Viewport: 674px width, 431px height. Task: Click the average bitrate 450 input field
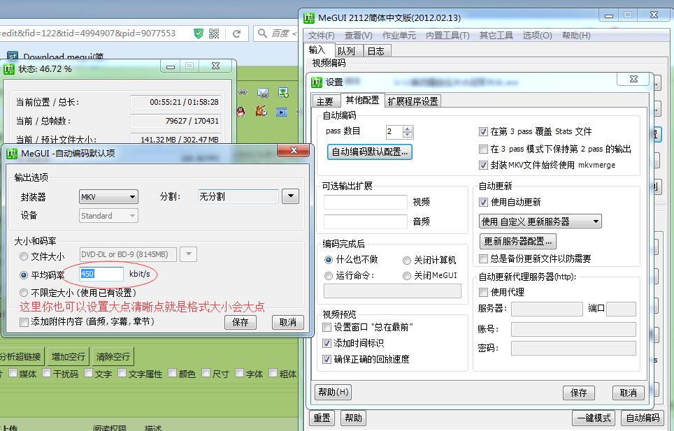(101, 274)
